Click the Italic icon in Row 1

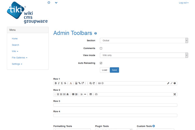pos(59,83)
